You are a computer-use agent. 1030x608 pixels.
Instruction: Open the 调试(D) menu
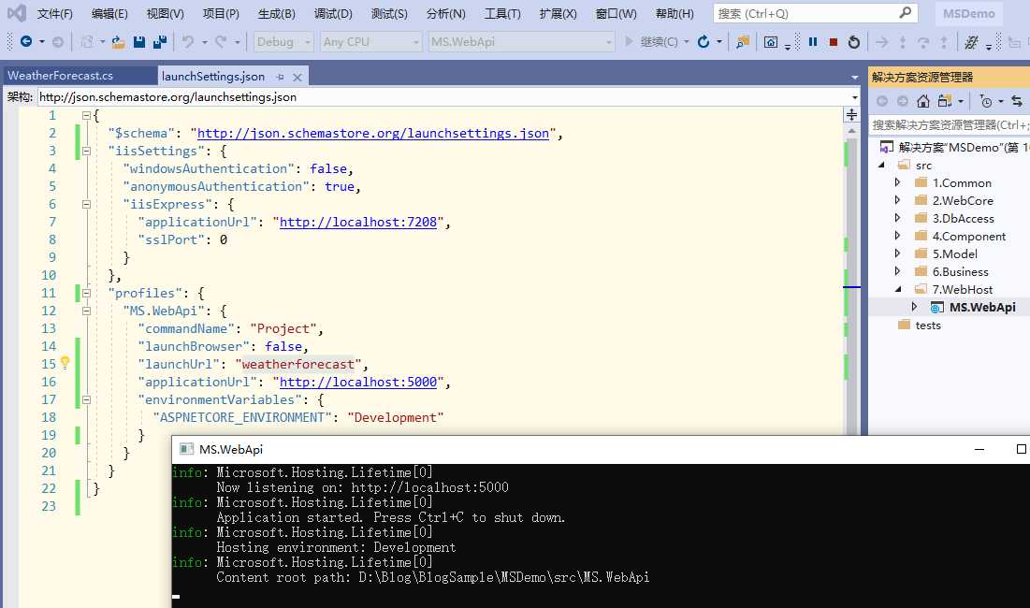pos(333,13)
